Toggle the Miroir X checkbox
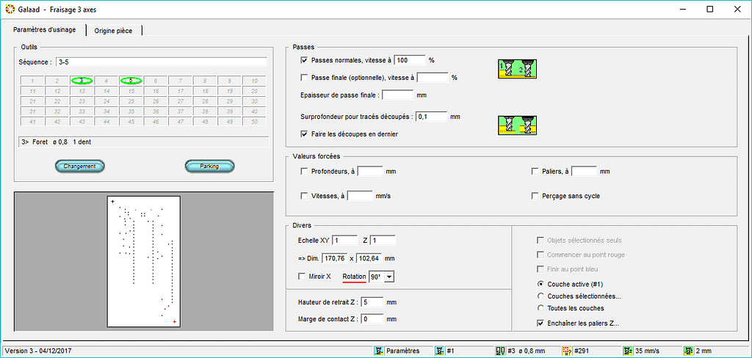The height and width of the screenshot is (358, 752). [302, 277]
